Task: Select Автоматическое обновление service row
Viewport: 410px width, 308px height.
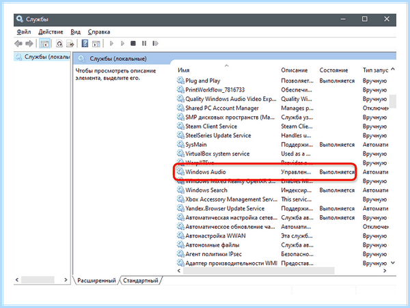Action: click(283, 227)
